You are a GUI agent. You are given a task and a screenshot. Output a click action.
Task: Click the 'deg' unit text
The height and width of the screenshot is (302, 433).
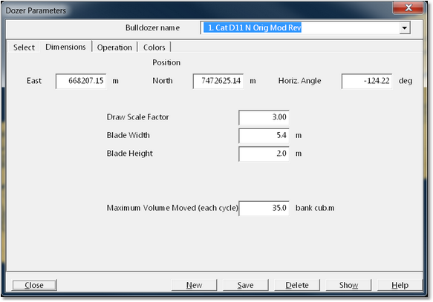point(405,81)
